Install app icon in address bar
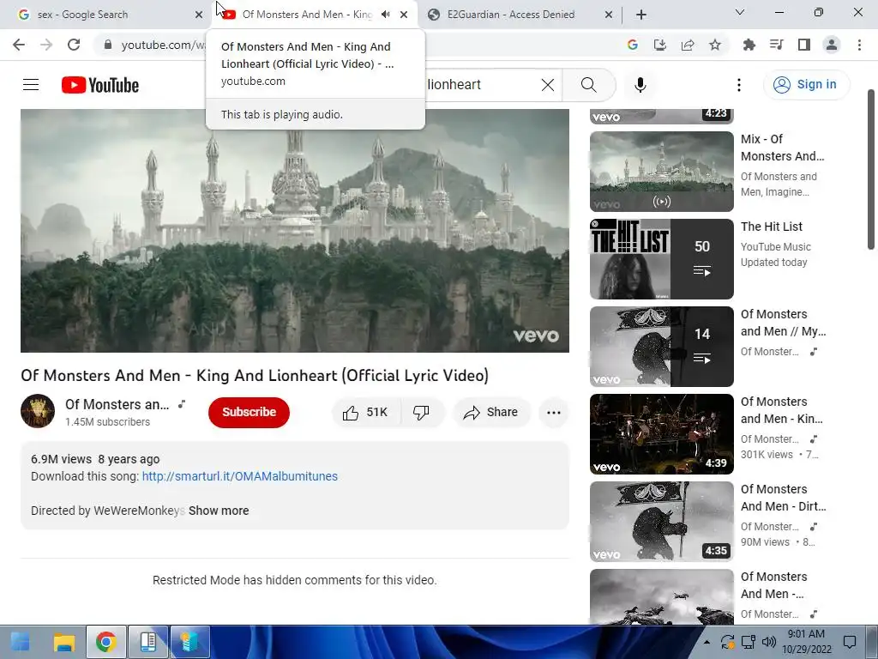 (660, 45)
